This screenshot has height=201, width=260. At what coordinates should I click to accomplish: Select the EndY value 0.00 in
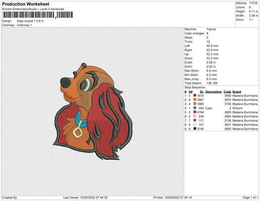pos(211,67)
